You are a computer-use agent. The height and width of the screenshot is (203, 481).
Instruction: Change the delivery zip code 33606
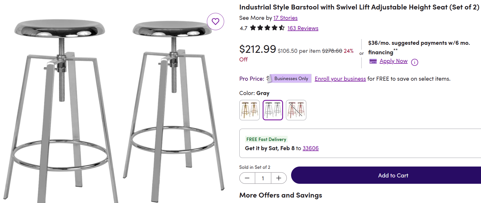[310, 148]
